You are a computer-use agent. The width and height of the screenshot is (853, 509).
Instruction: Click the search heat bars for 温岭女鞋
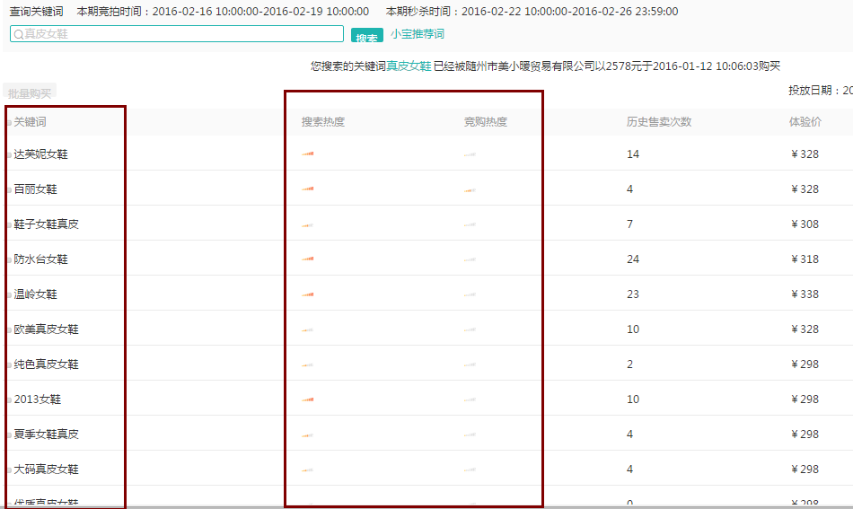pos(308,294)
